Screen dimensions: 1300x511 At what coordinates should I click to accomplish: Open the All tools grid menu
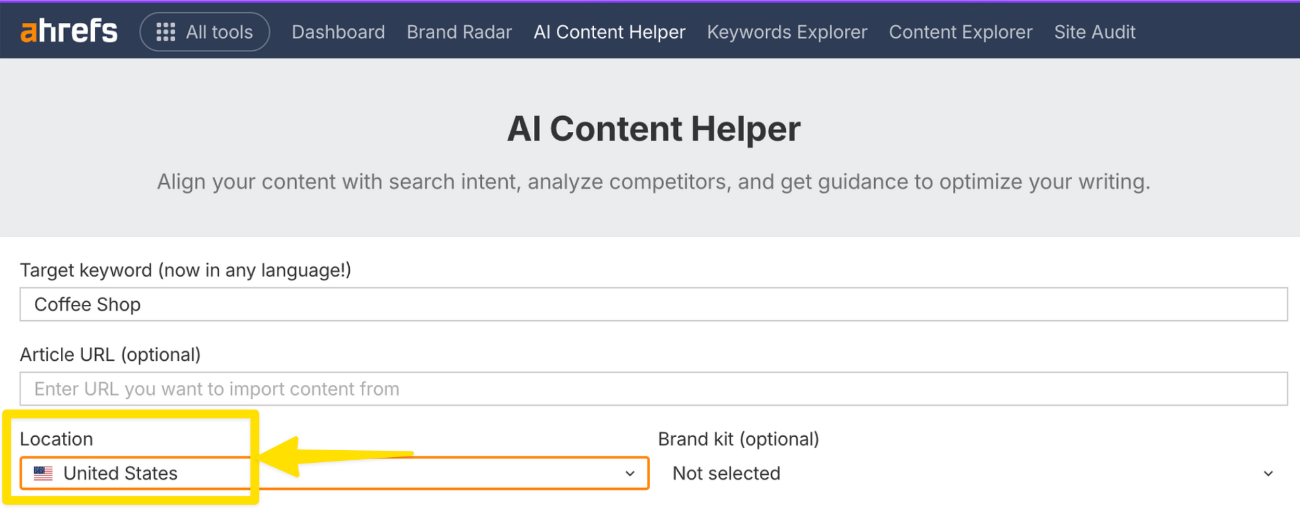click(x=204, y=32)
